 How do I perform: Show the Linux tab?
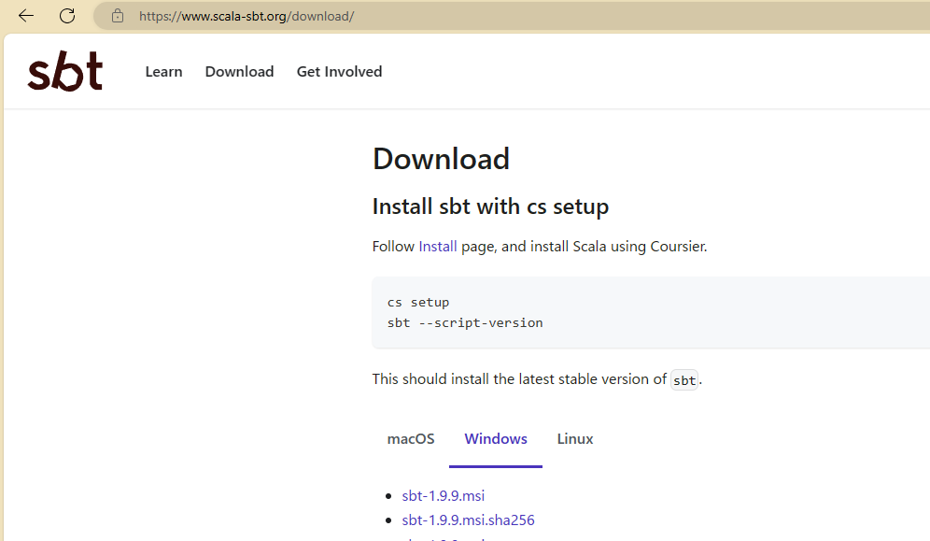pos(575,439)
